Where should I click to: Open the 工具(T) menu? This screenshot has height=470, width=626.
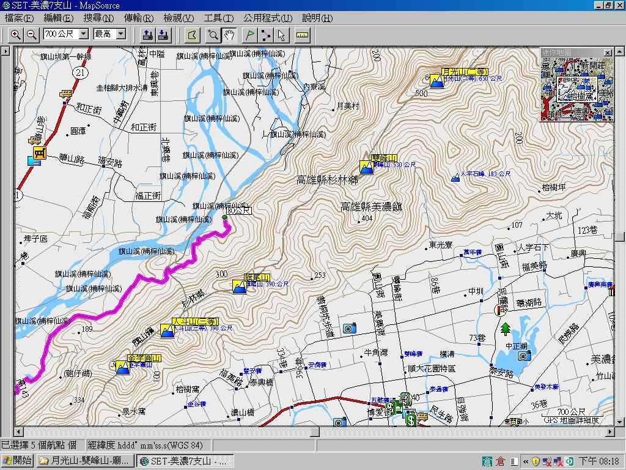(x=218, y=18)
